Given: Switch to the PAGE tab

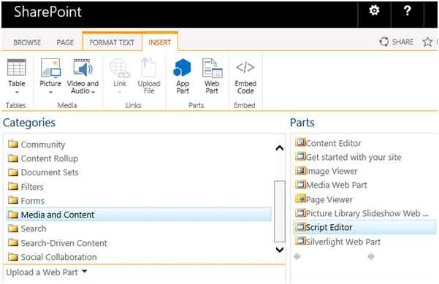Looking at the screenshot, I should tap(65, 42).
